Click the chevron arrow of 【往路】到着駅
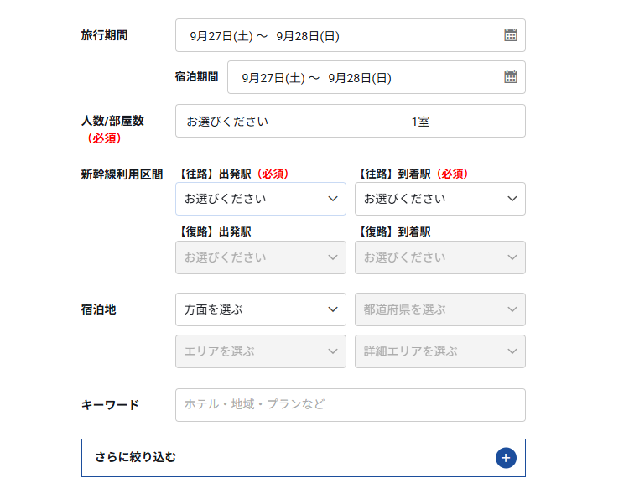Image resolution: width=629 pixels, height=494 pixels. [x=512, y=199]
